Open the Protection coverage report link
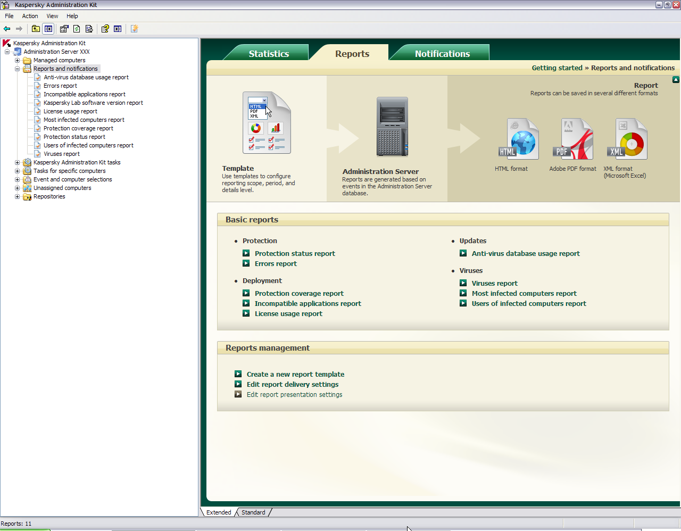Screen dimensions: 681x531 [x=299, y=293]
